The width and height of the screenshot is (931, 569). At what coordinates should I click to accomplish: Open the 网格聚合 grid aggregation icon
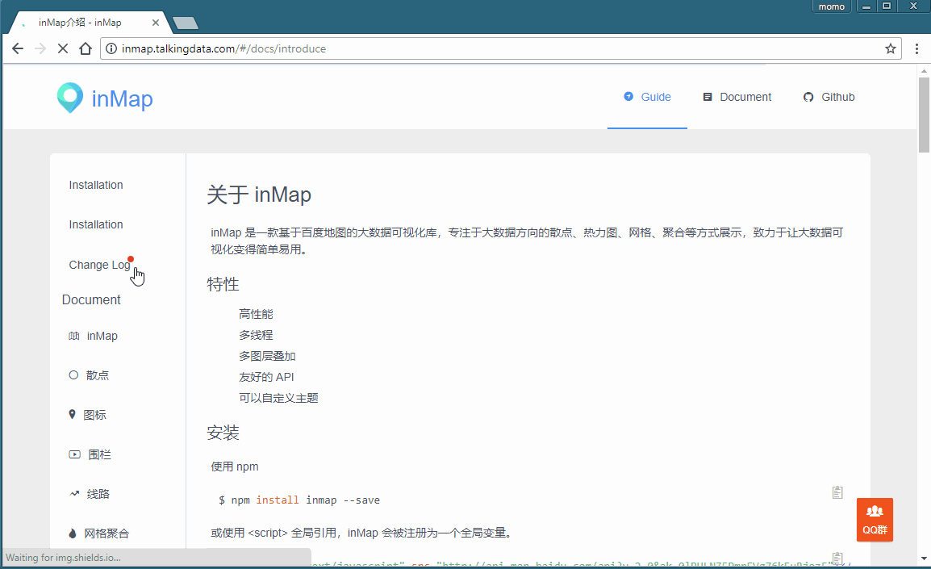73,533
